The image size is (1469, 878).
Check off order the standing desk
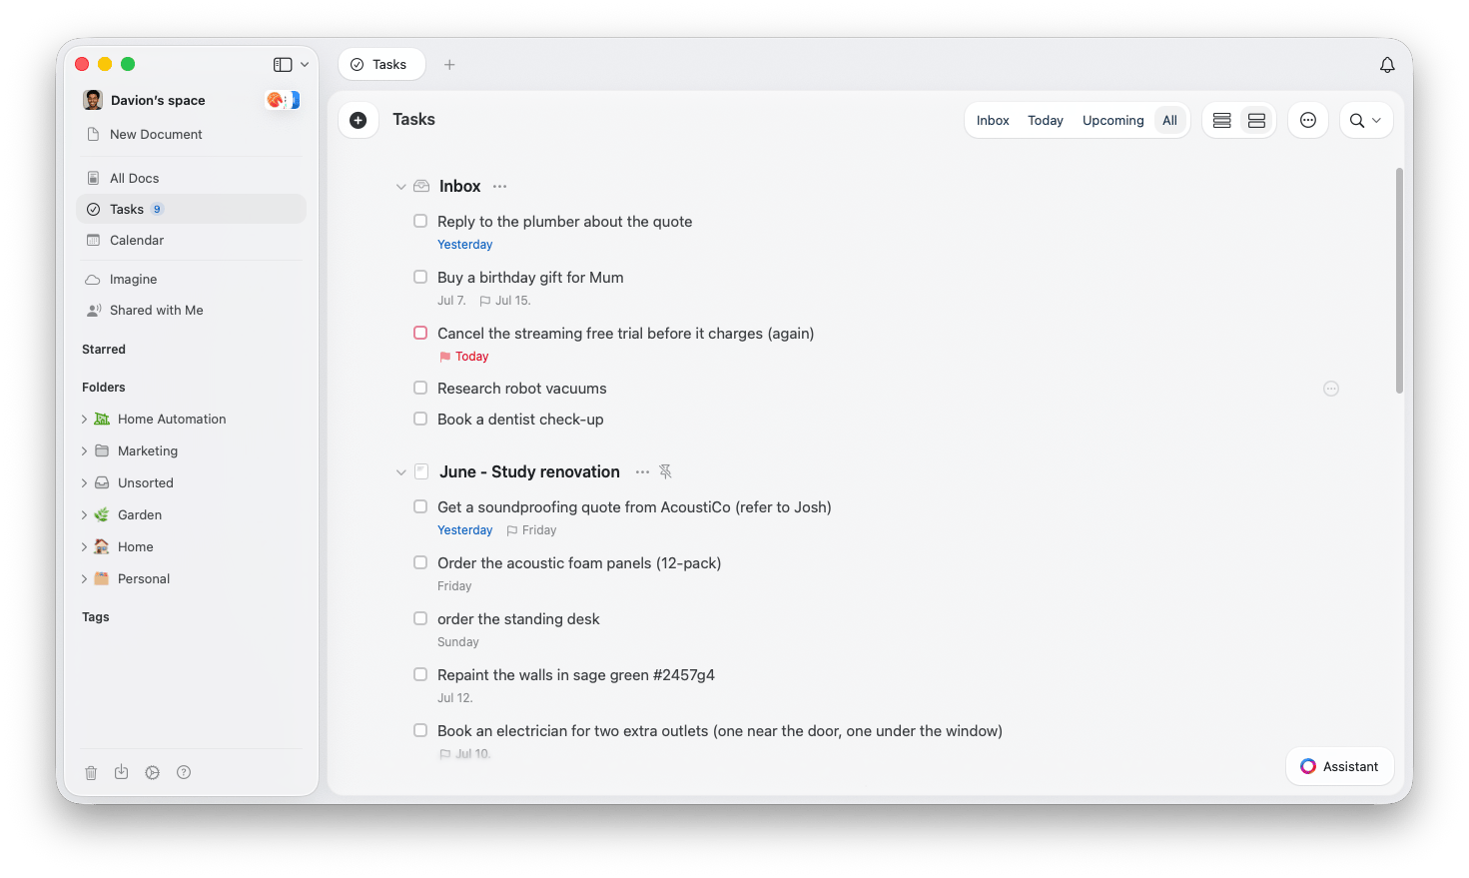click(420, 618)
